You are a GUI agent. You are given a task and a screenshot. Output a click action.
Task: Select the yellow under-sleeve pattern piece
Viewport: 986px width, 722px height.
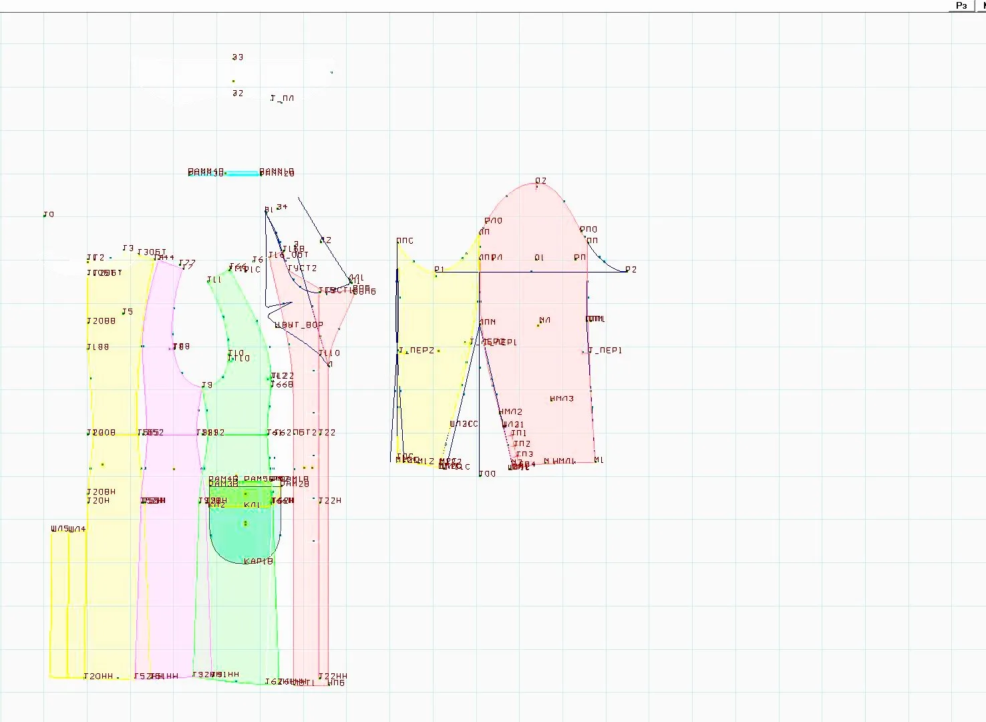(434, 361)
